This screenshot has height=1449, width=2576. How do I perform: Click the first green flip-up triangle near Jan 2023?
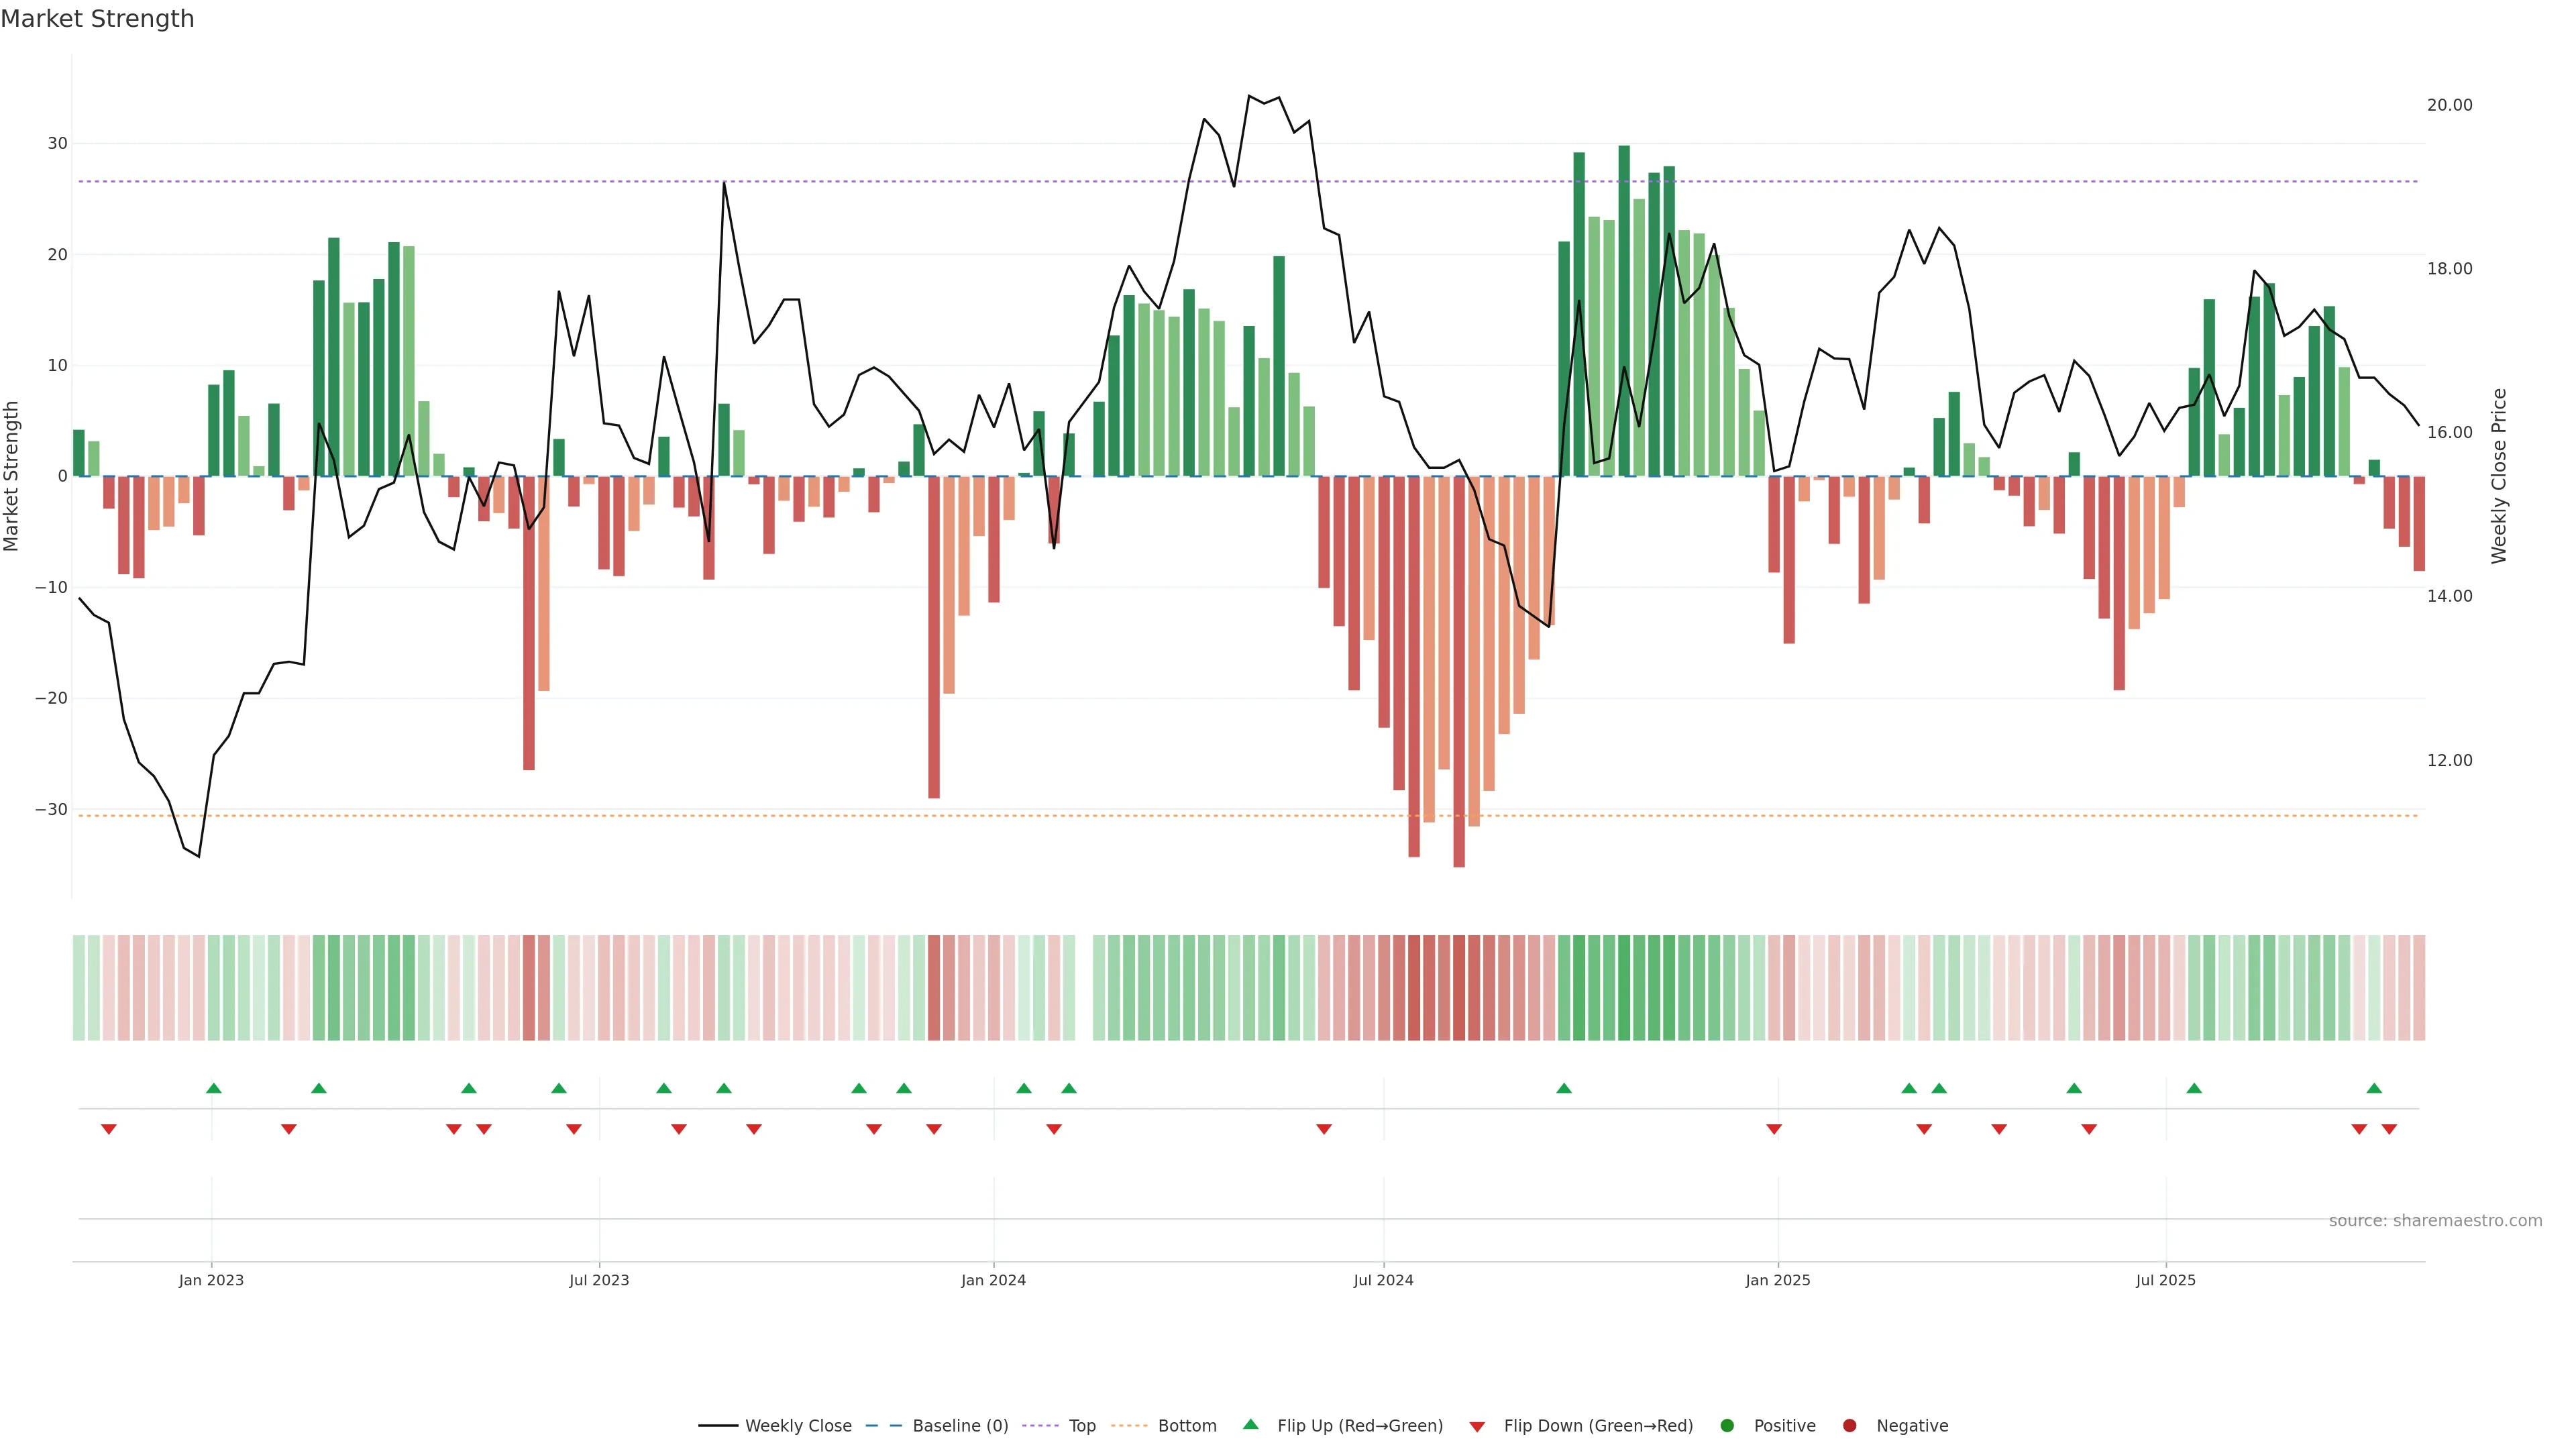(213, 1088)
